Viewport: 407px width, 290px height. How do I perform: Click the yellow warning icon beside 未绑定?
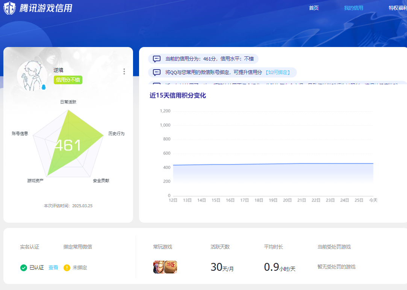tap(67, 268)
